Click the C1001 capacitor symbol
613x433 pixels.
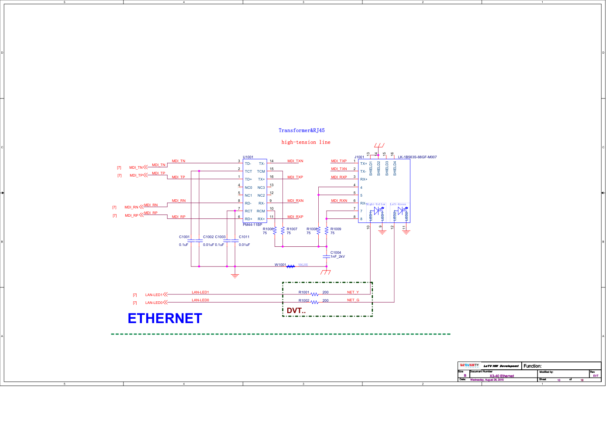pyautogui.click(x=191, y=241)
